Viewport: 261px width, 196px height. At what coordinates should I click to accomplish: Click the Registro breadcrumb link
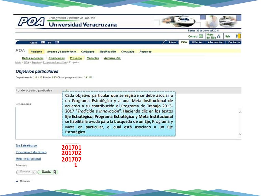(x=36, y=62)
